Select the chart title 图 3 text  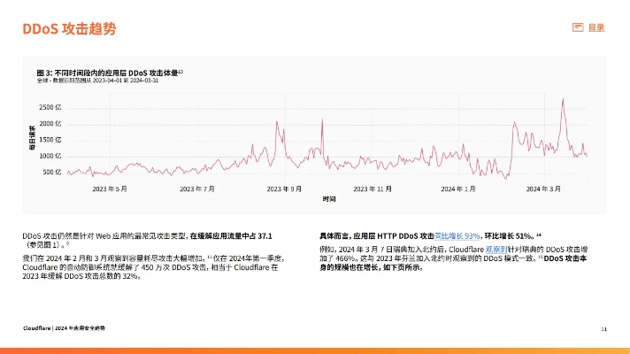point(110,73)
